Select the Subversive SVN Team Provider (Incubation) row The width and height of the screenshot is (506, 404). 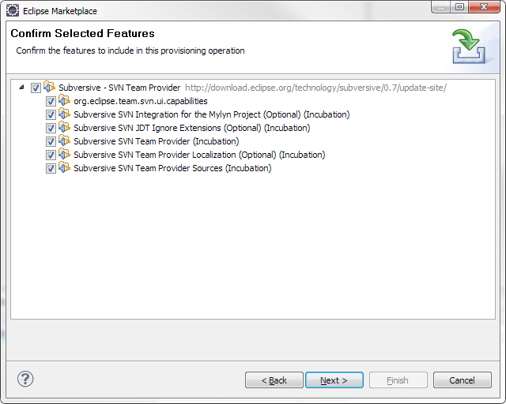tap(157, 141)
